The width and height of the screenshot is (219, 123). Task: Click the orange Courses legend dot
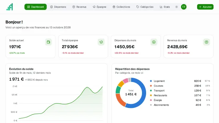click(x=151, y=86)
